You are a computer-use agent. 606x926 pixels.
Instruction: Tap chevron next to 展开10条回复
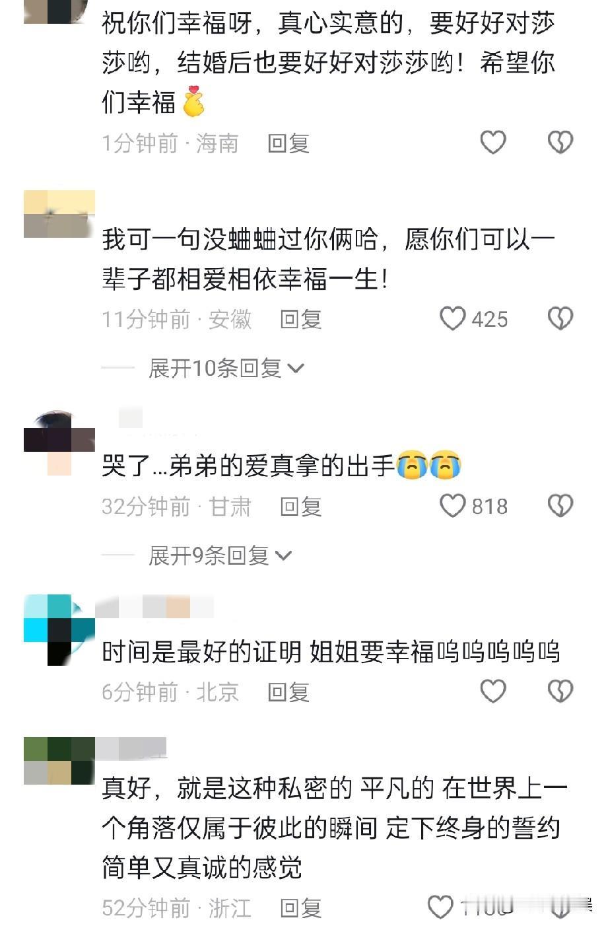pyautogui.click(x=296, y=369)
